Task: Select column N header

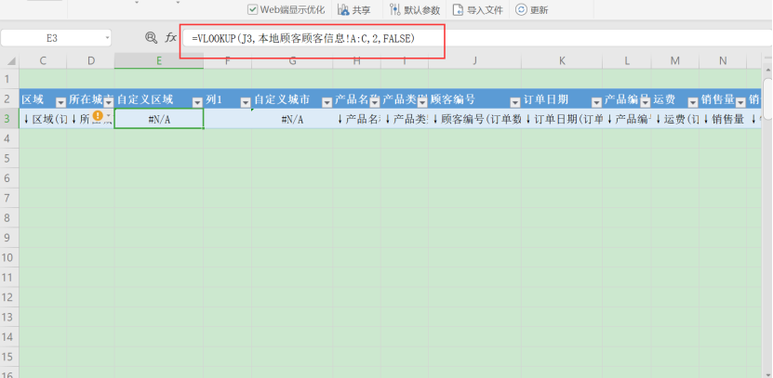Action: [723, 60]
